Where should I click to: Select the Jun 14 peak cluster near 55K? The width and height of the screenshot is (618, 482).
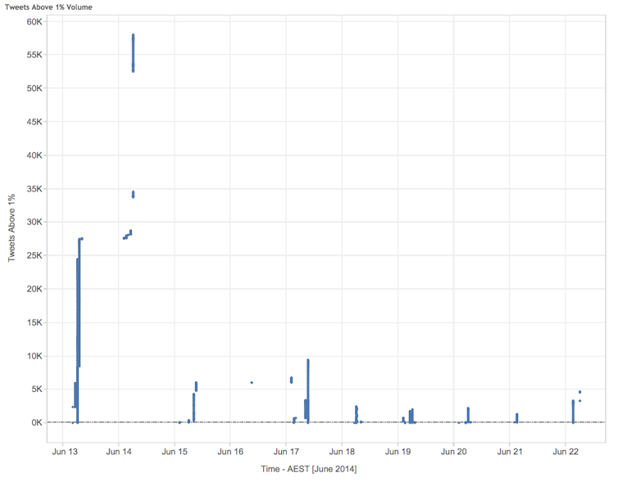pos(134,53)
